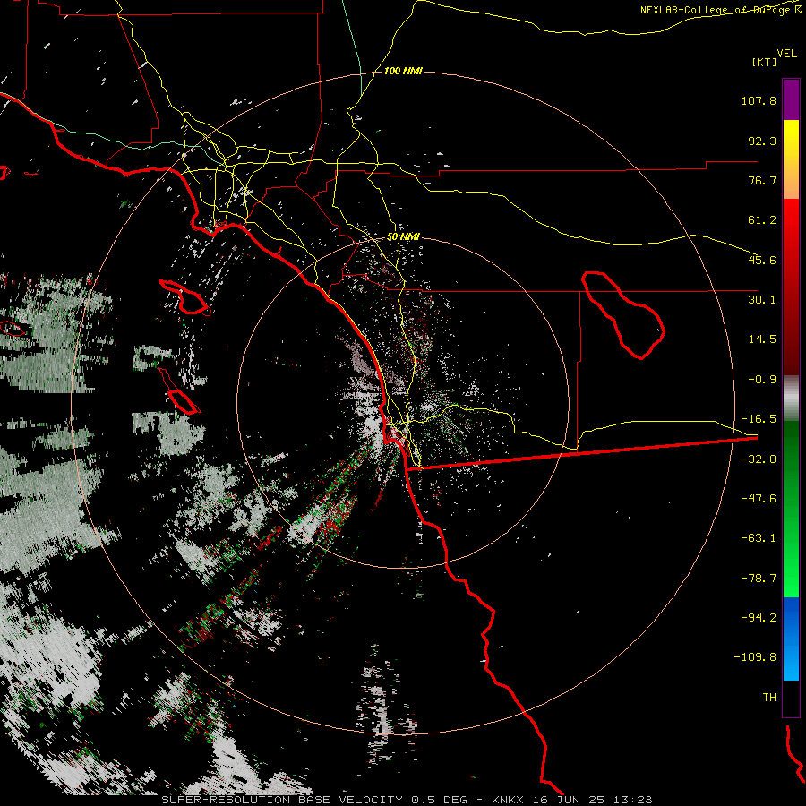Image resolution: width=806 pixels, height=806 pixels.
Task: Click the SUPER-RESOLUTION BASE VELOCITY caption text
Action: pos(284,800)
